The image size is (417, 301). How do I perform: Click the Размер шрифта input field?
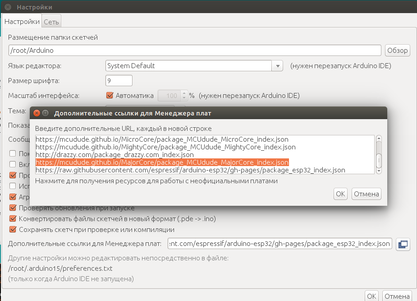(119, 81)
